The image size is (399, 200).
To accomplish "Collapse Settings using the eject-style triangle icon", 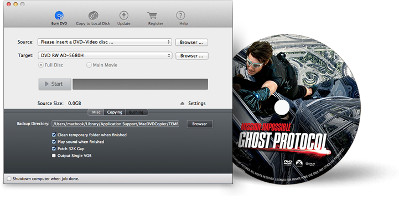I will 182,104.
